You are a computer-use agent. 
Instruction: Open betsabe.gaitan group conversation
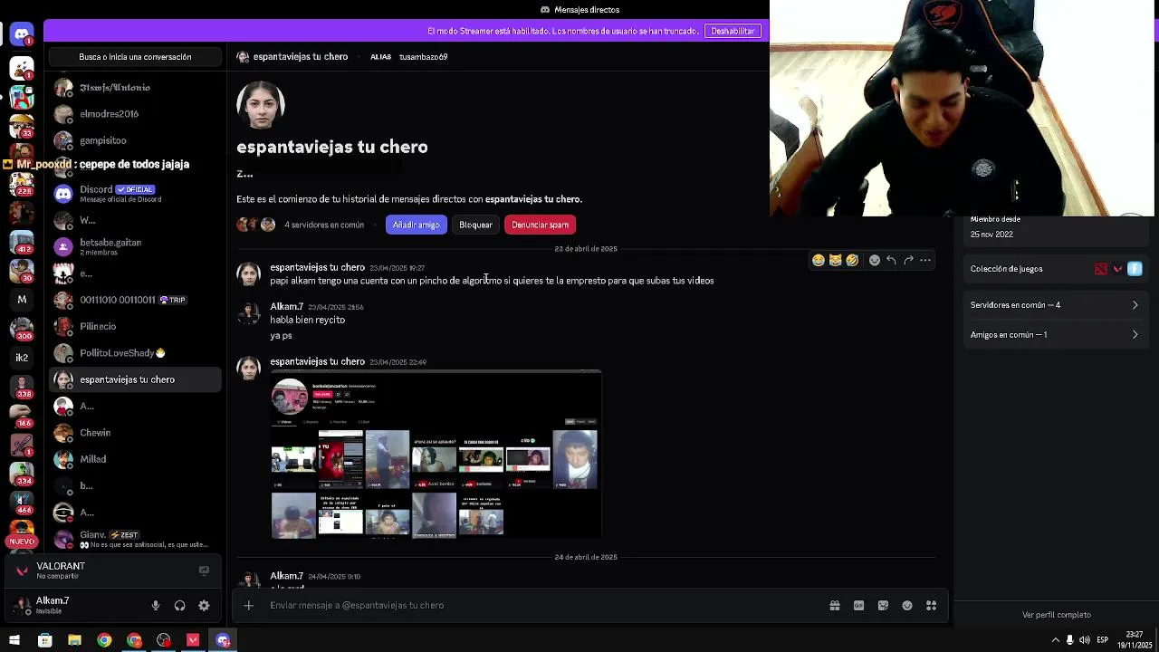tap(135, 246)
